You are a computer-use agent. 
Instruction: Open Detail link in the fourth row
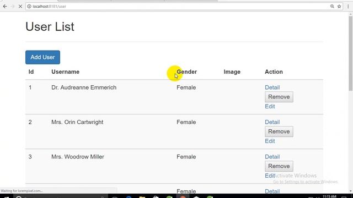coord(272,191)
